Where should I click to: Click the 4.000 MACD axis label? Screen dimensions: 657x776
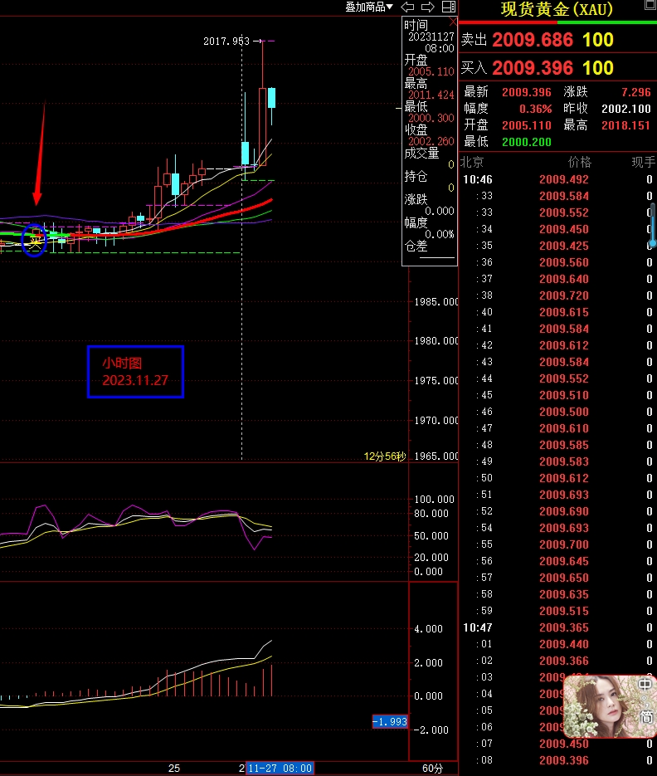pyautogui.click(x=428, y=629)
